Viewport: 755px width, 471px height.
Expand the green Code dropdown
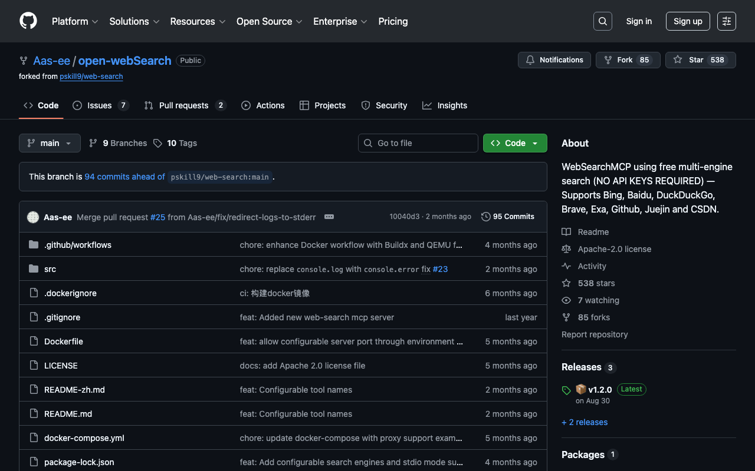click(x=514, y=143)
